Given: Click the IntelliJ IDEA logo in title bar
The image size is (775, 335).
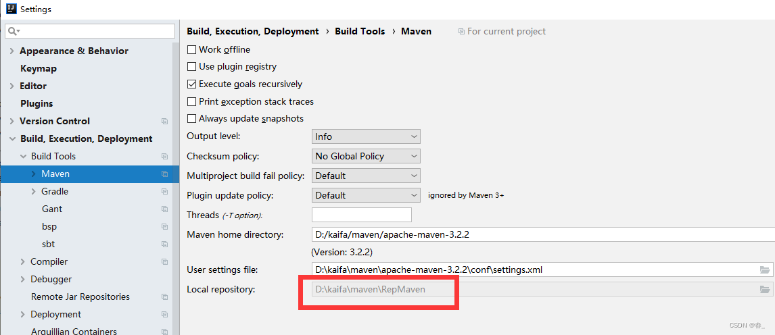Looking at the screenshot, I should pos(11,8).
